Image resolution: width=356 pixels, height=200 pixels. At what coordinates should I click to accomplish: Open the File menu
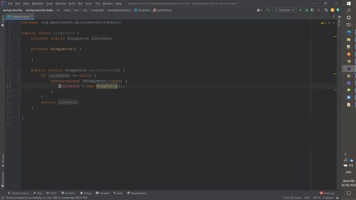coord(10,4)
